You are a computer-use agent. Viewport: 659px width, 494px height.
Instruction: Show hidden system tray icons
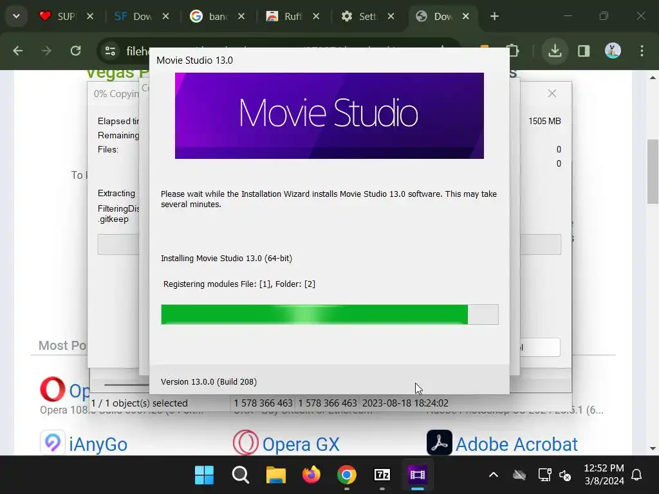coord(494,475)
